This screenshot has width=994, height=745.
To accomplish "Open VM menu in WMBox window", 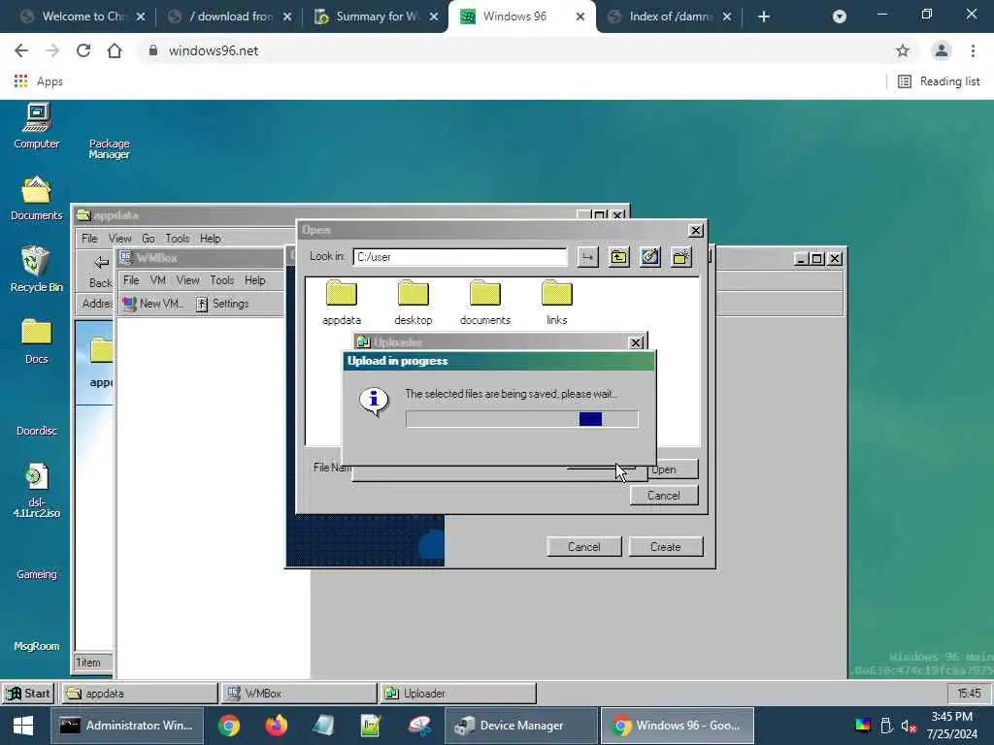I will pyautogui.click(x=158, y=280).
